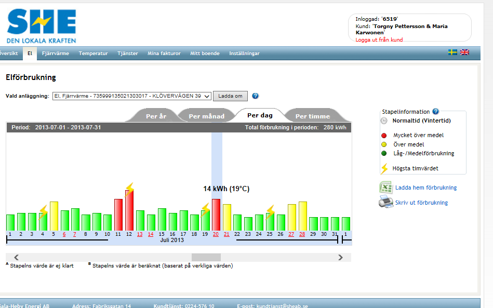The height and width of the screenshot is (308, 493).
Task: Switch language to Swedish flag
Action: click(x=452, y=52)
